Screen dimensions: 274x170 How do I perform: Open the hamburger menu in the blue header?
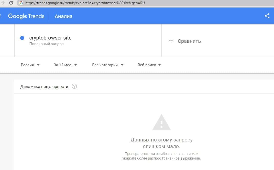tap(1, 16)
